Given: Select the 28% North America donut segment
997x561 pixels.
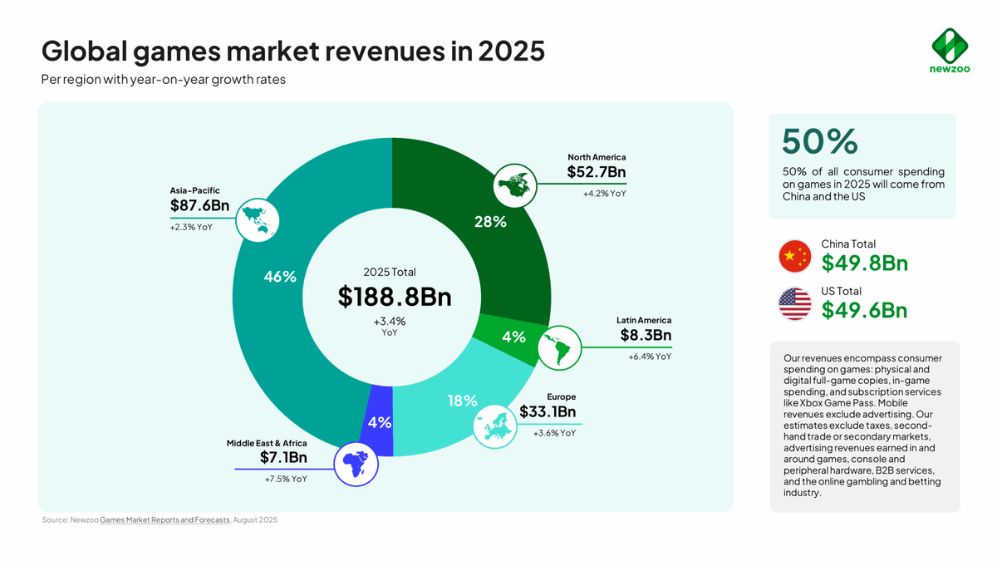Looking at the screenshot, I should 492,221.
